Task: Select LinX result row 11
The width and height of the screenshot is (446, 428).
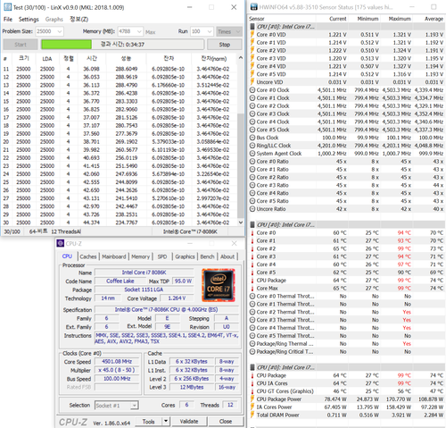Action: tap(119, 69)
